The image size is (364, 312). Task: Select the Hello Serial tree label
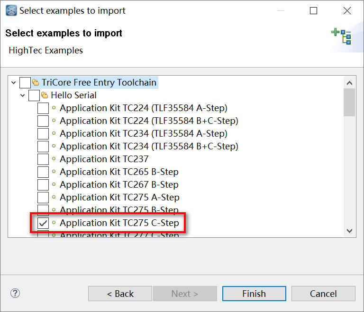point(73,95)
